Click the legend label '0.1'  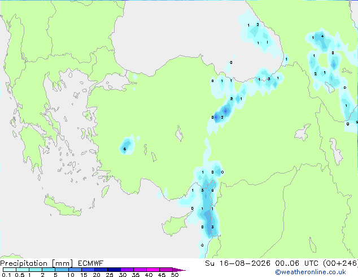pos(6,275)
